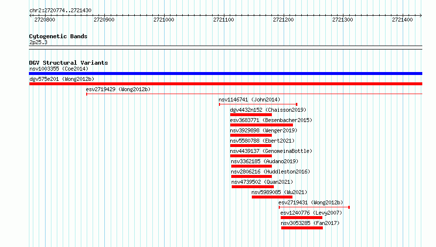Click the red bar under nsv4439137
This screenshot has height=247, width=436.
251,156
